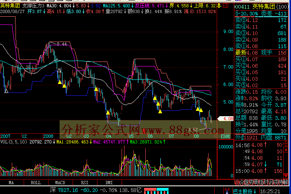The height and width of the screenshot is (194, 291).
Task: Click the 英特集团 title at chart top-left
Action: point(10,6)
